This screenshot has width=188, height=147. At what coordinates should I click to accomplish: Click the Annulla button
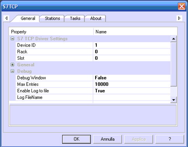(108, 139)
